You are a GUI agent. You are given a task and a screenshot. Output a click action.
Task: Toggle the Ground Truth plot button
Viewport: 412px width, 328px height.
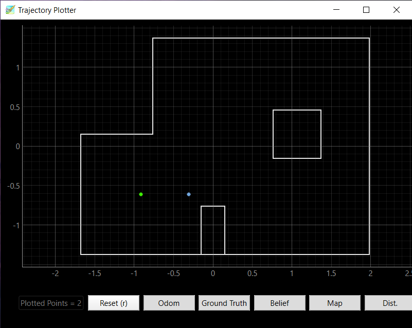coord(224,303)
